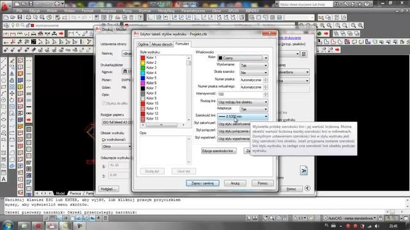Toggle the layer lightbulb on/off icon

click(13, 26)
